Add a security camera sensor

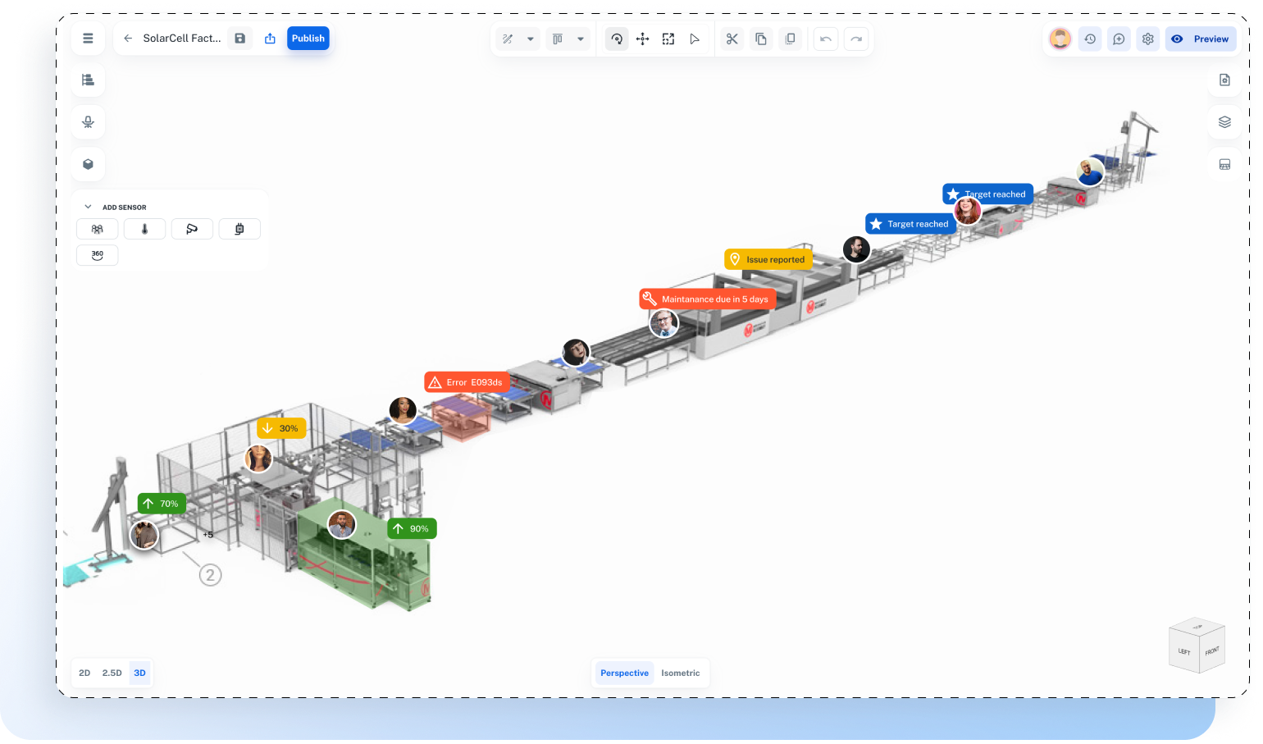(192, 229)
